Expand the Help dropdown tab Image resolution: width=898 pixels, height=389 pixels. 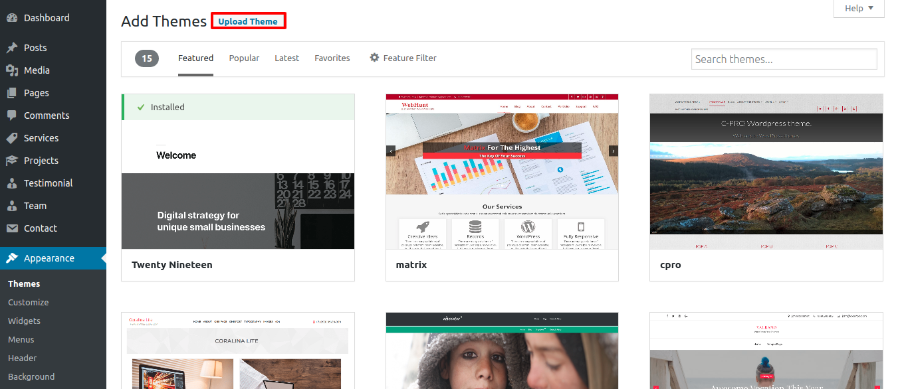(x=858, y=9)
